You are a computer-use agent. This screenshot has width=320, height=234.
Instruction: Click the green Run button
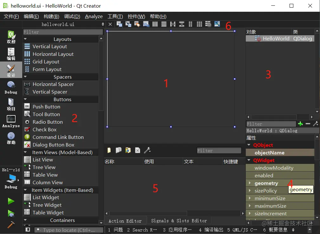11,201
